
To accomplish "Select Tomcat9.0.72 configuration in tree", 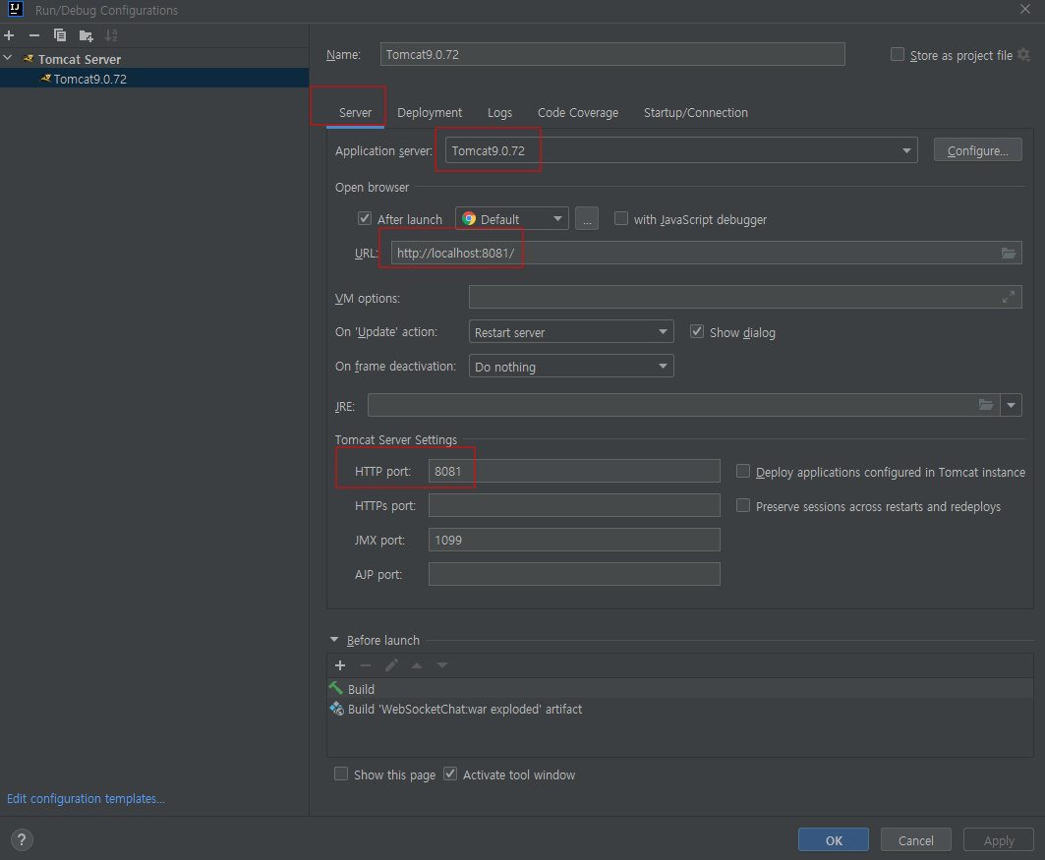I will 154,79.
